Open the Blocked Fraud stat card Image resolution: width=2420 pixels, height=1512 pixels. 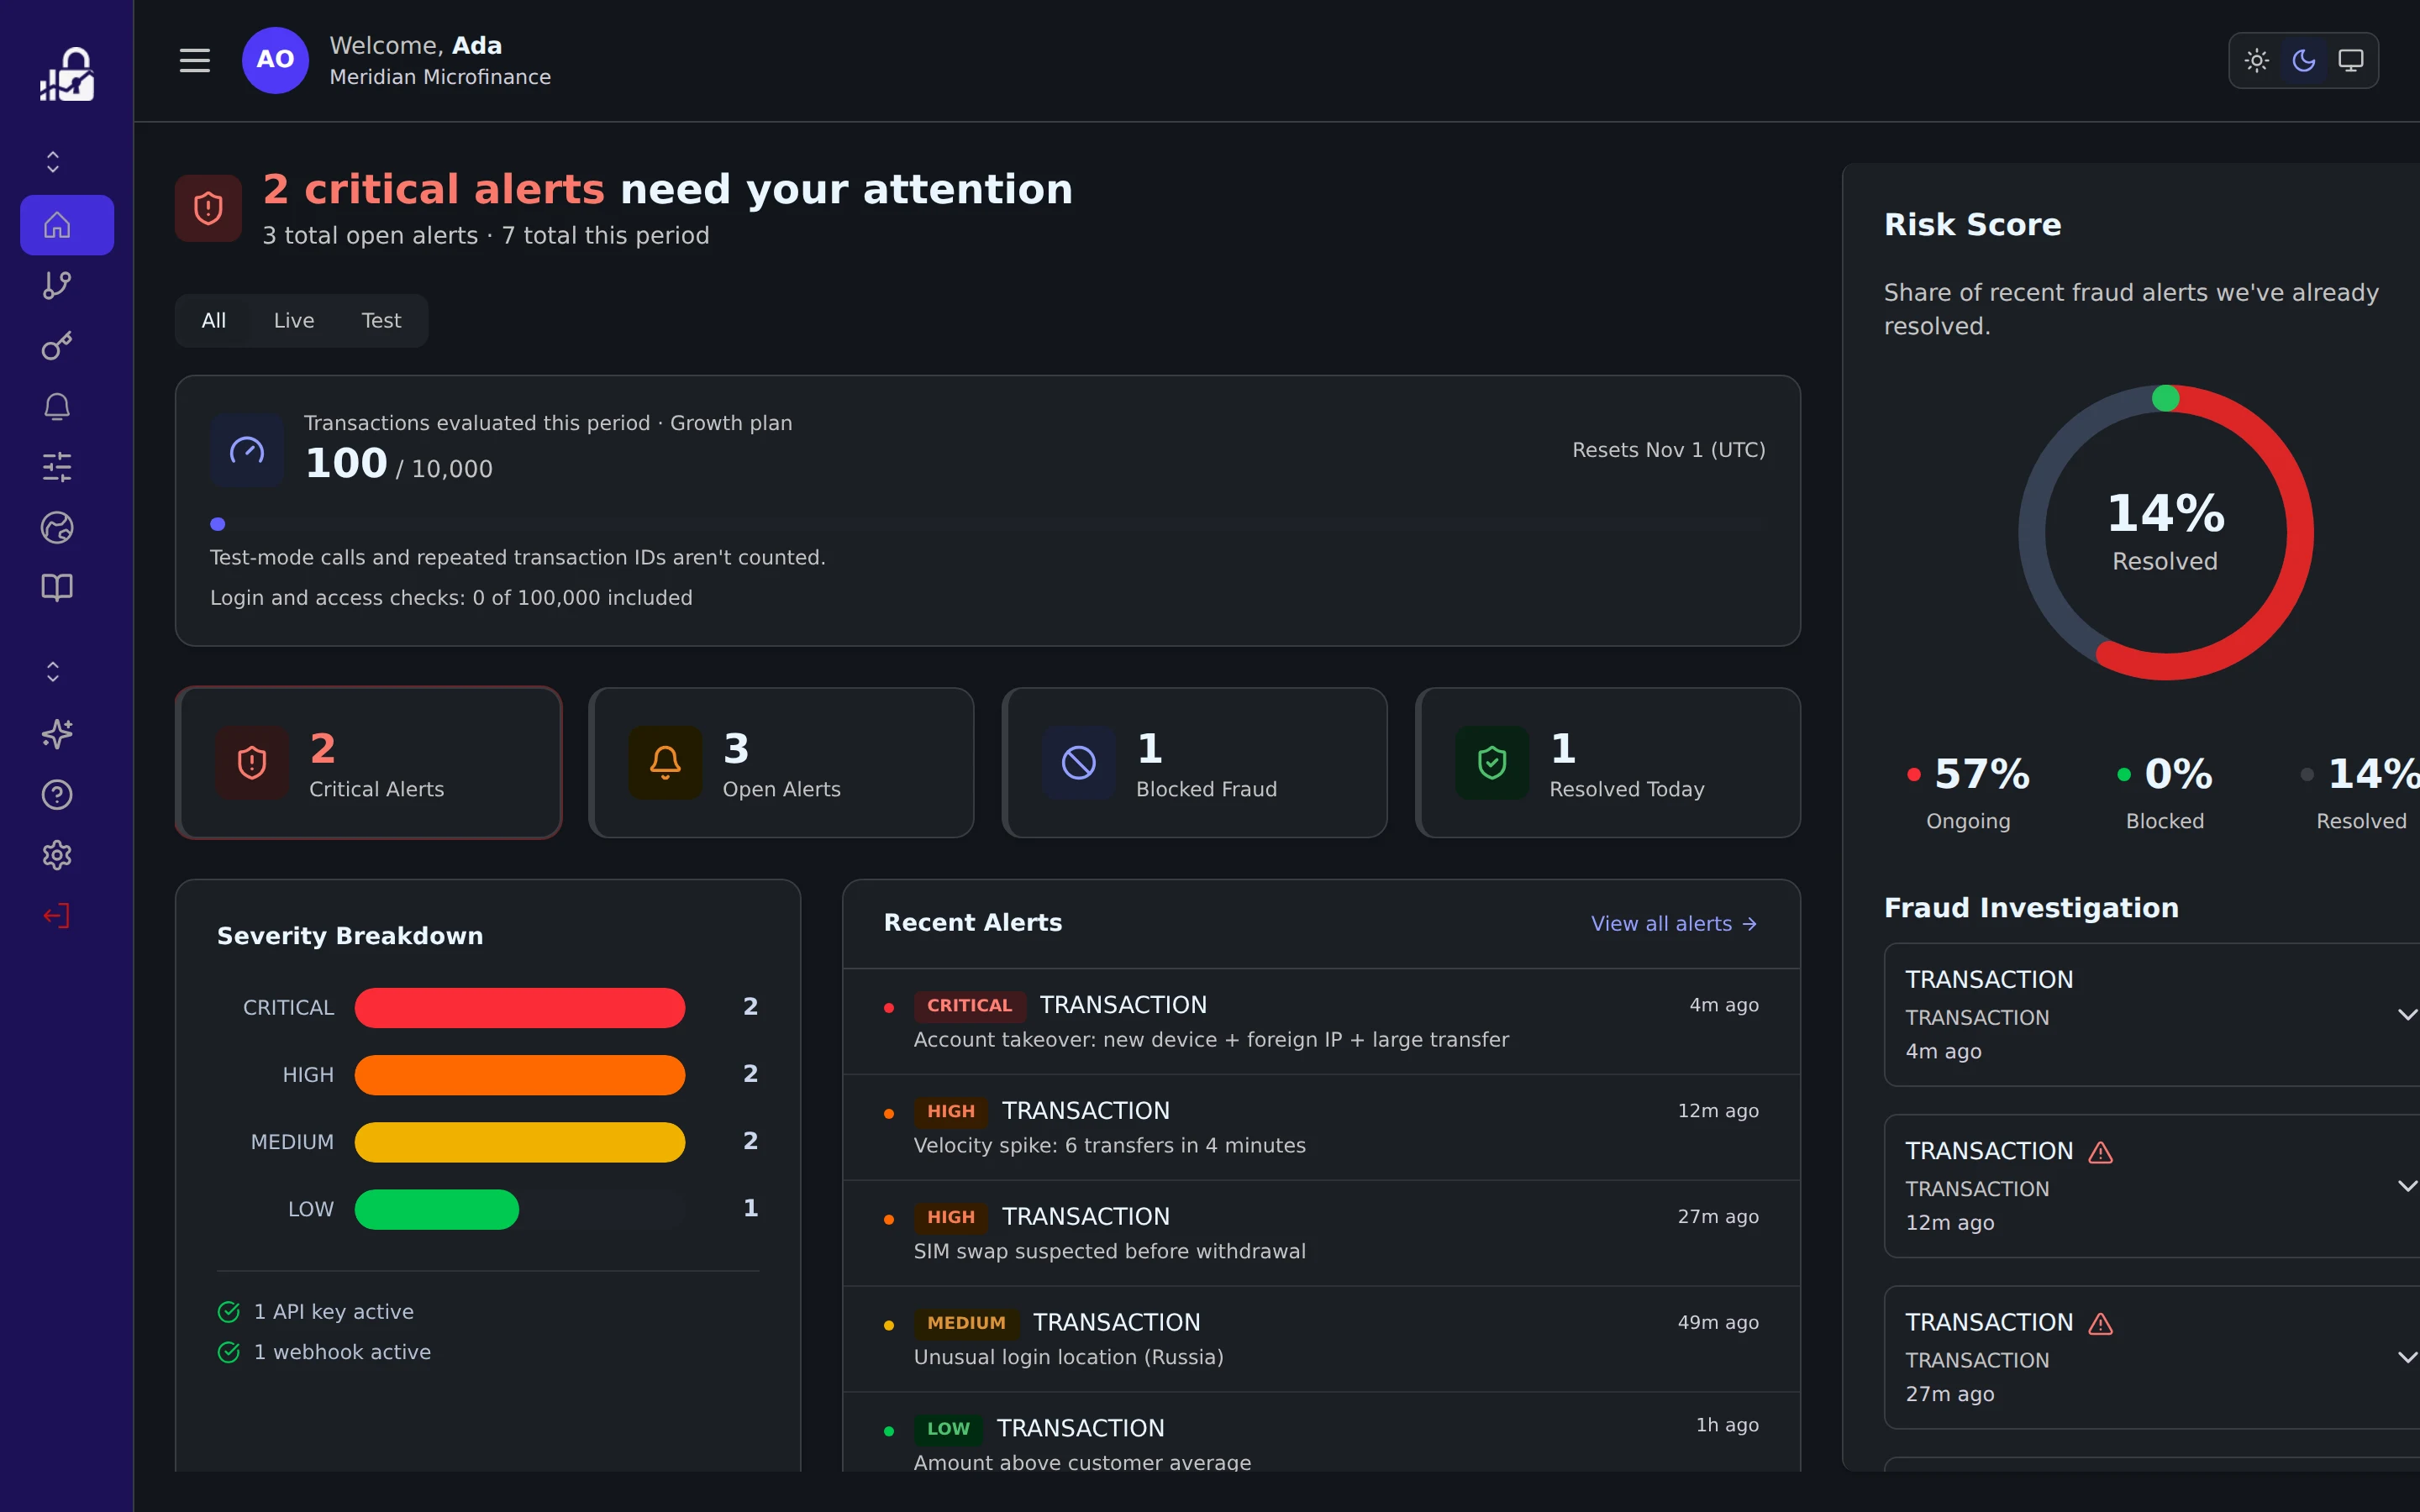(x=1195, y=763)
